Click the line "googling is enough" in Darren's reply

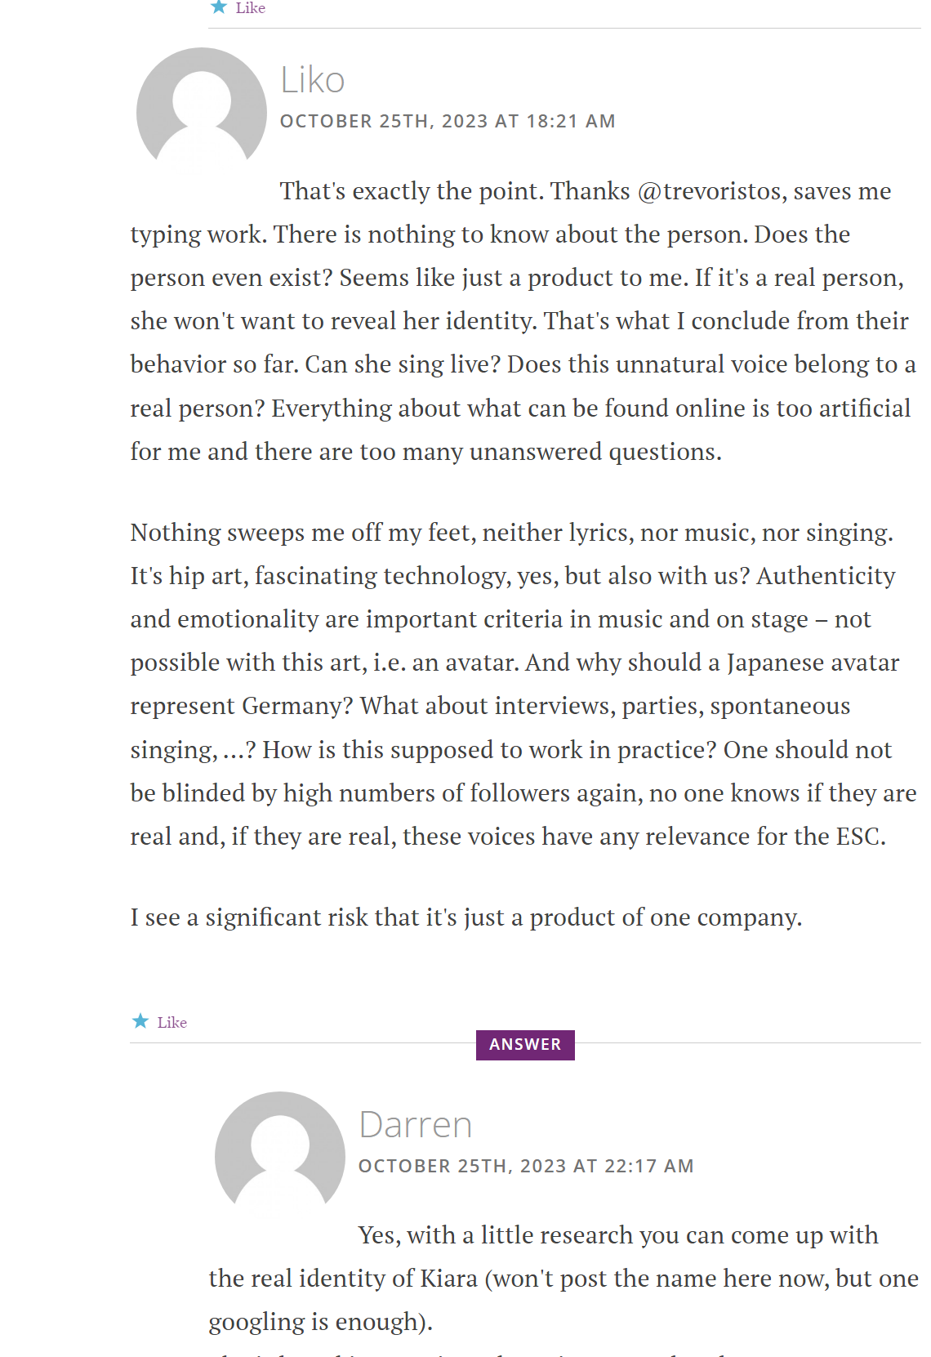320,1322
